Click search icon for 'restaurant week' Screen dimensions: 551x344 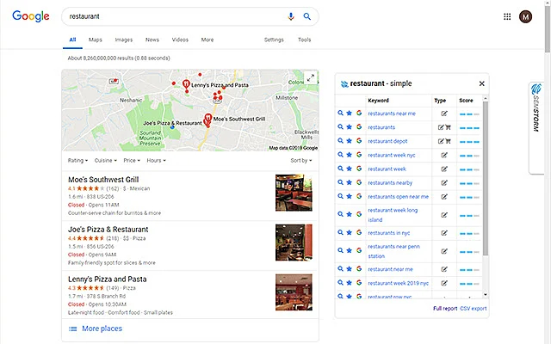click(x=340, y=169)
